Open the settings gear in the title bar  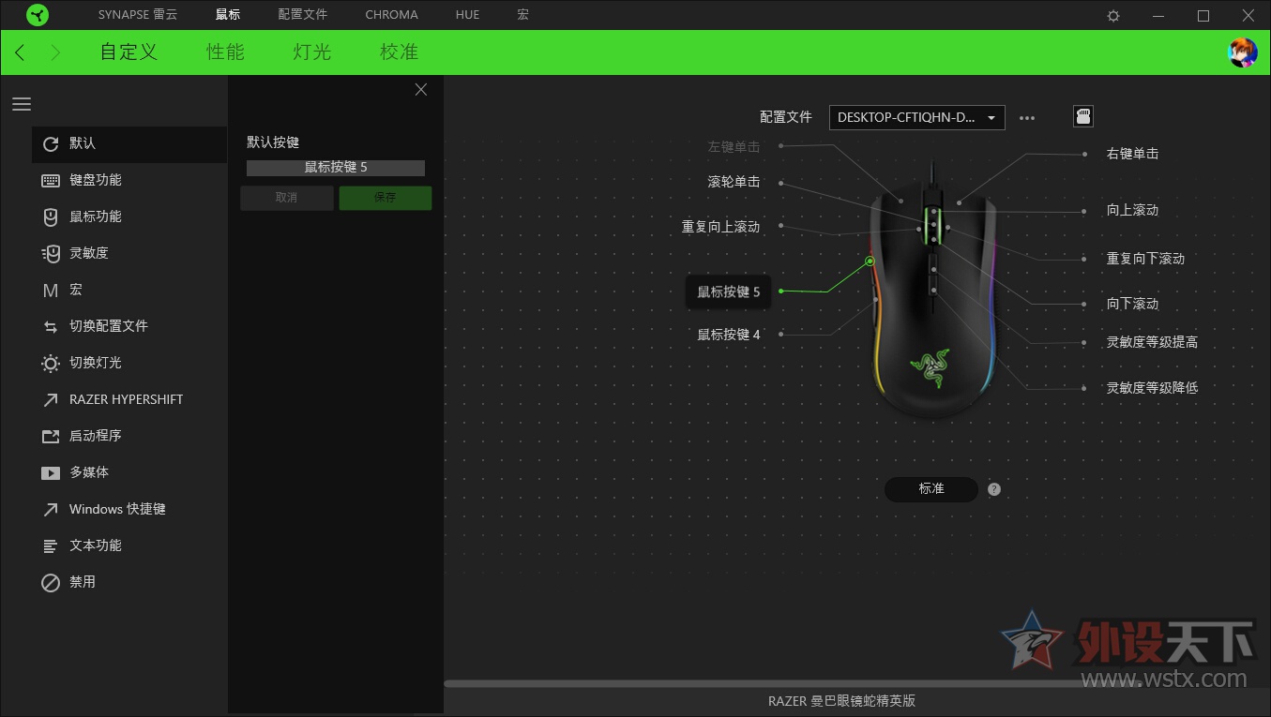[1113, 15]
